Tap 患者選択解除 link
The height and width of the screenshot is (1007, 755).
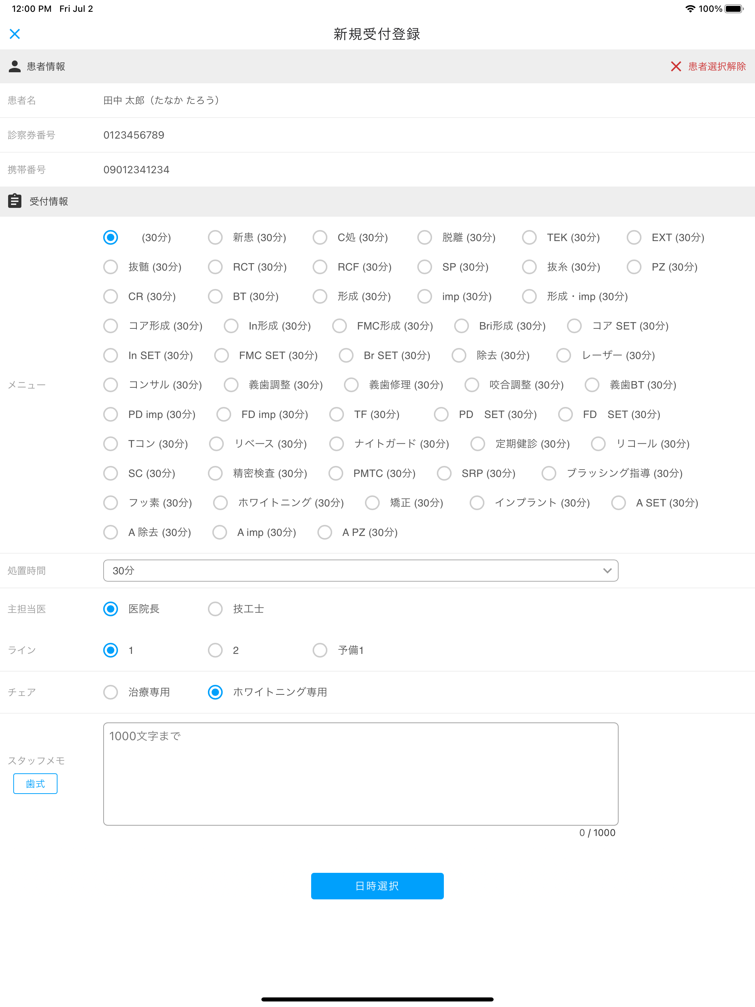pos(717,66)
